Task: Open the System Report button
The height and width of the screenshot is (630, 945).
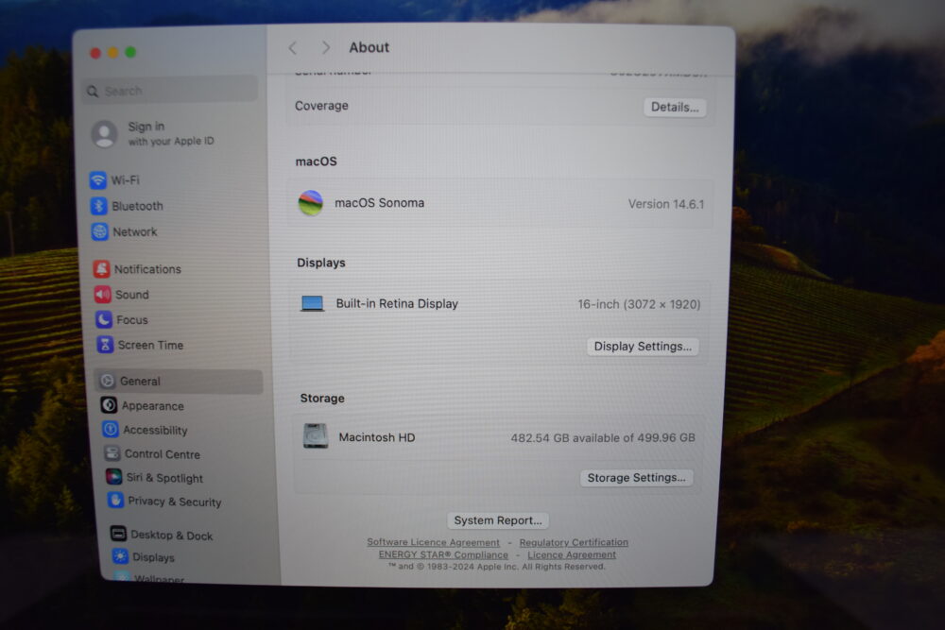Action: (x=498, y=520)
